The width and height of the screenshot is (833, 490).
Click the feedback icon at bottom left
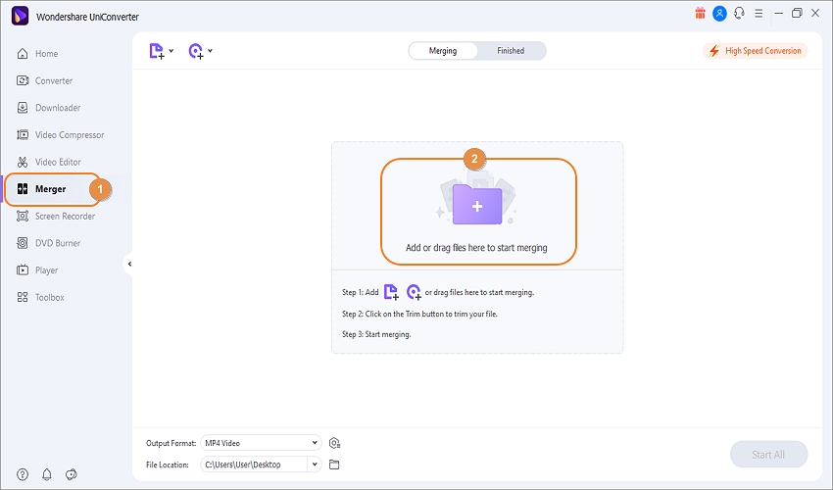point(72,474)
